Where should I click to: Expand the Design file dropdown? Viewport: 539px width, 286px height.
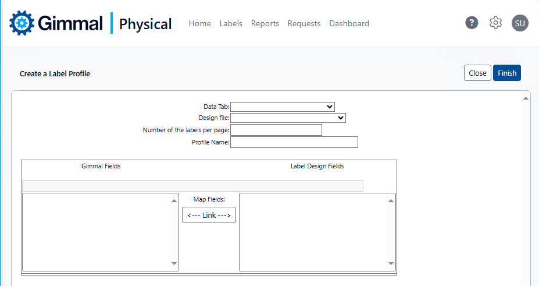click(x=288, y=118)
